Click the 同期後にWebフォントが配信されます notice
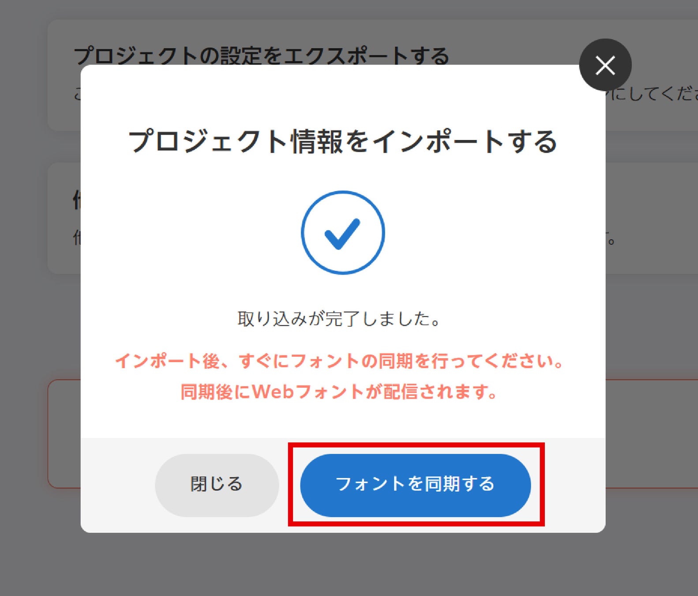The width and height of the screenshot is (698, 596). [x=339, y=392]
